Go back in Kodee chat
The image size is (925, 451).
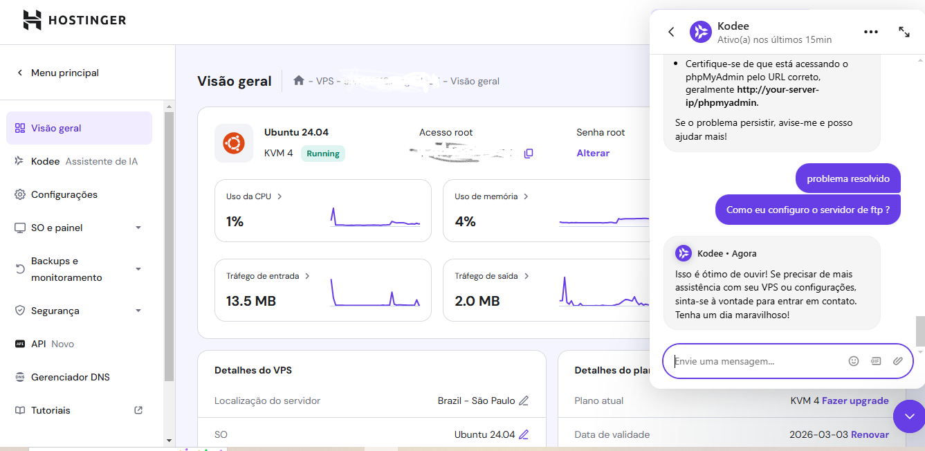click(x=671, y=32)
